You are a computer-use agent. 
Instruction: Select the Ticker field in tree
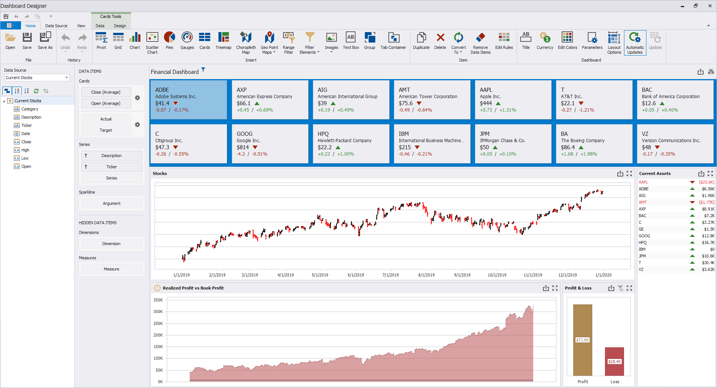click(x=27, y=125)
